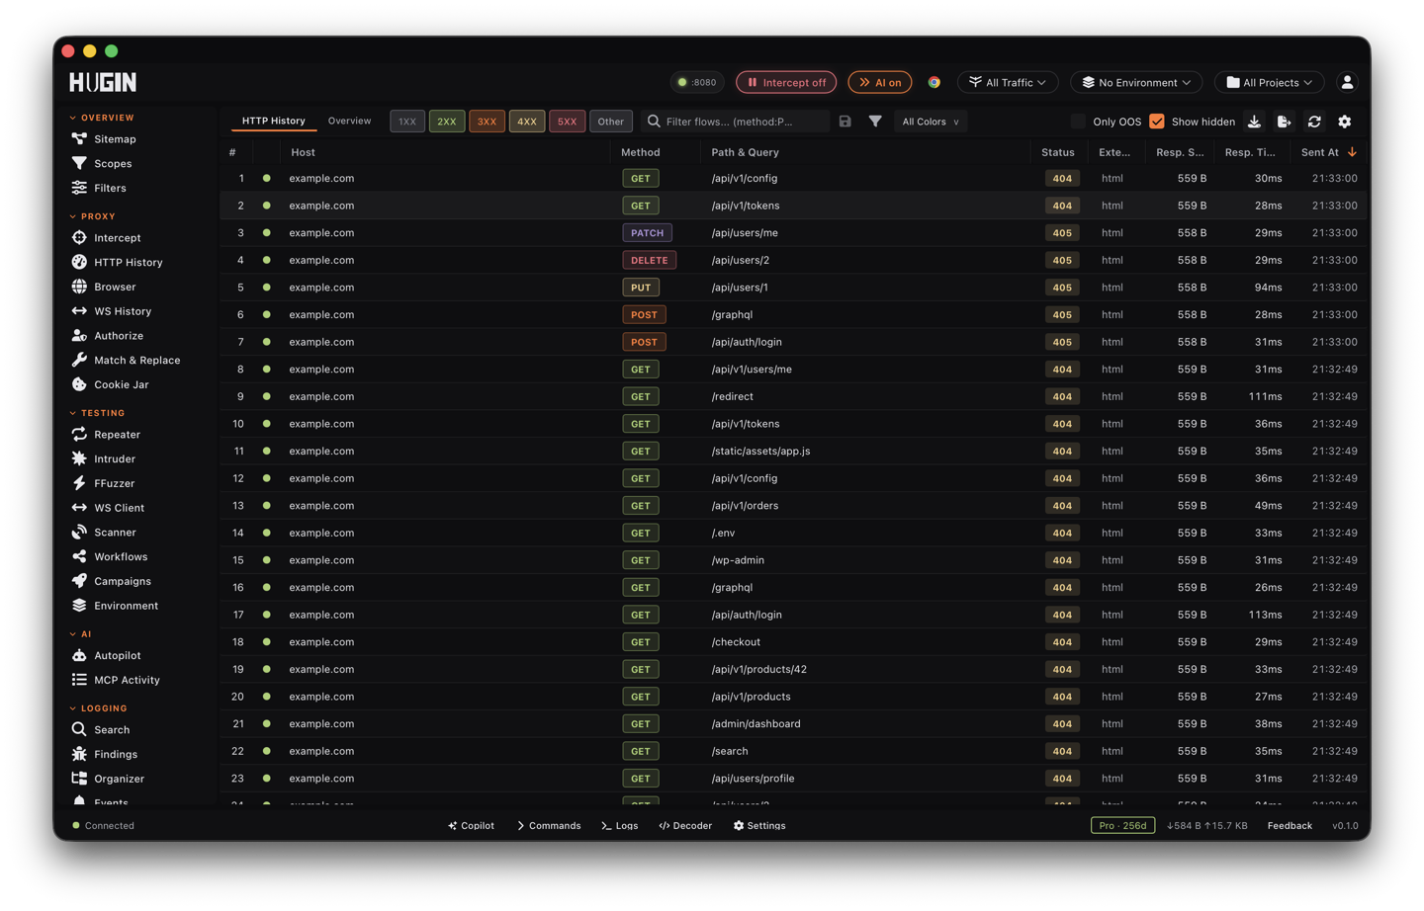
Task: Open Logs from the bottom bar
Action: (620, 826)
